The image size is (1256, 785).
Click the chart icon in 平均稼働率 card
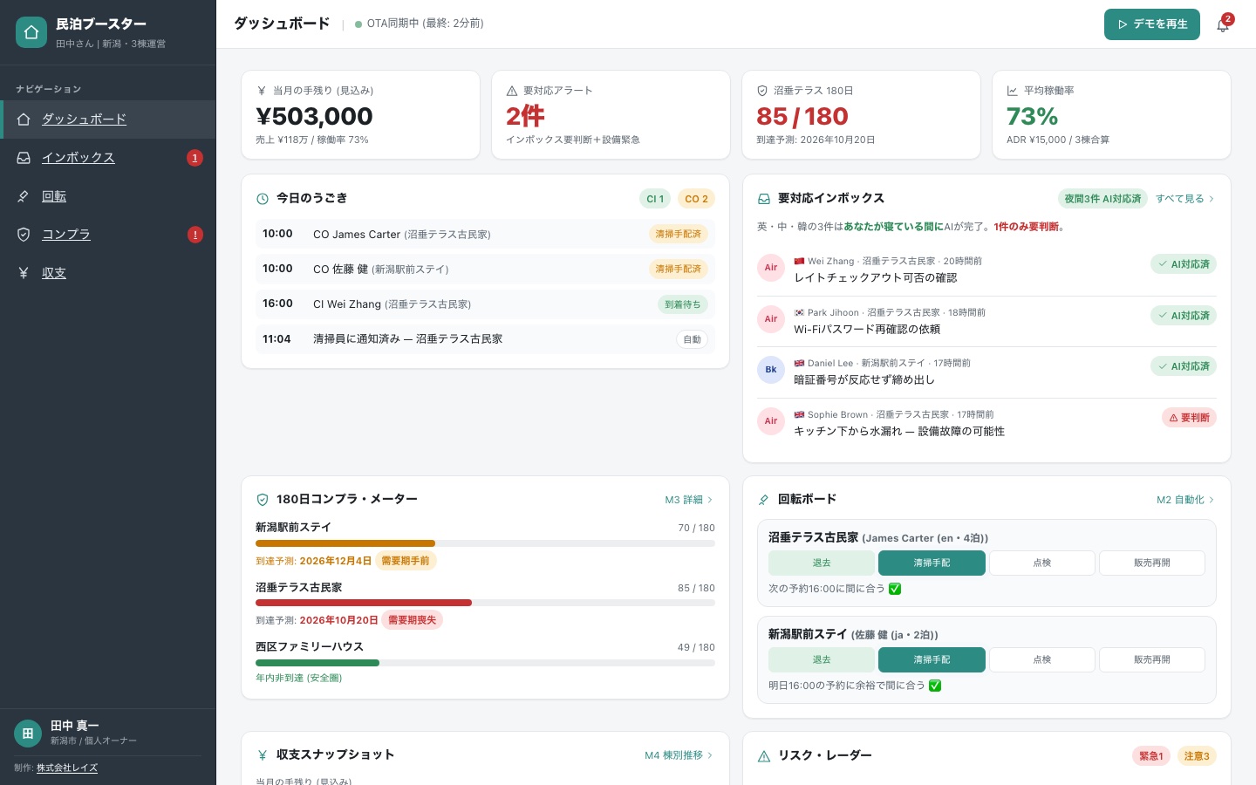pos(1013,91)
